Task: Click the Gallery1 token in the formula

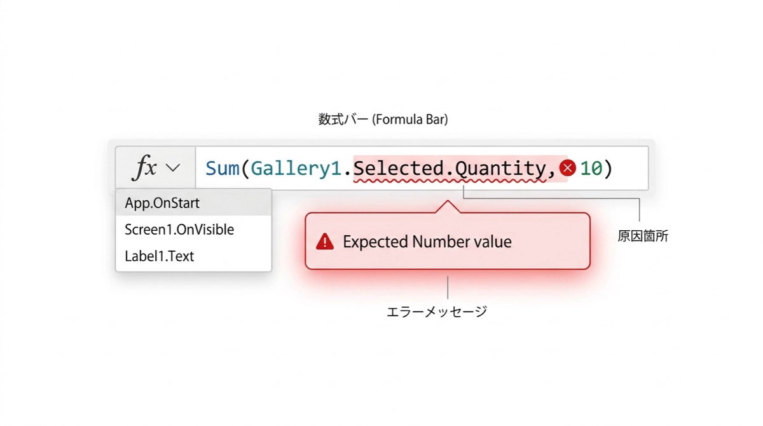Action: coord(297,168)
